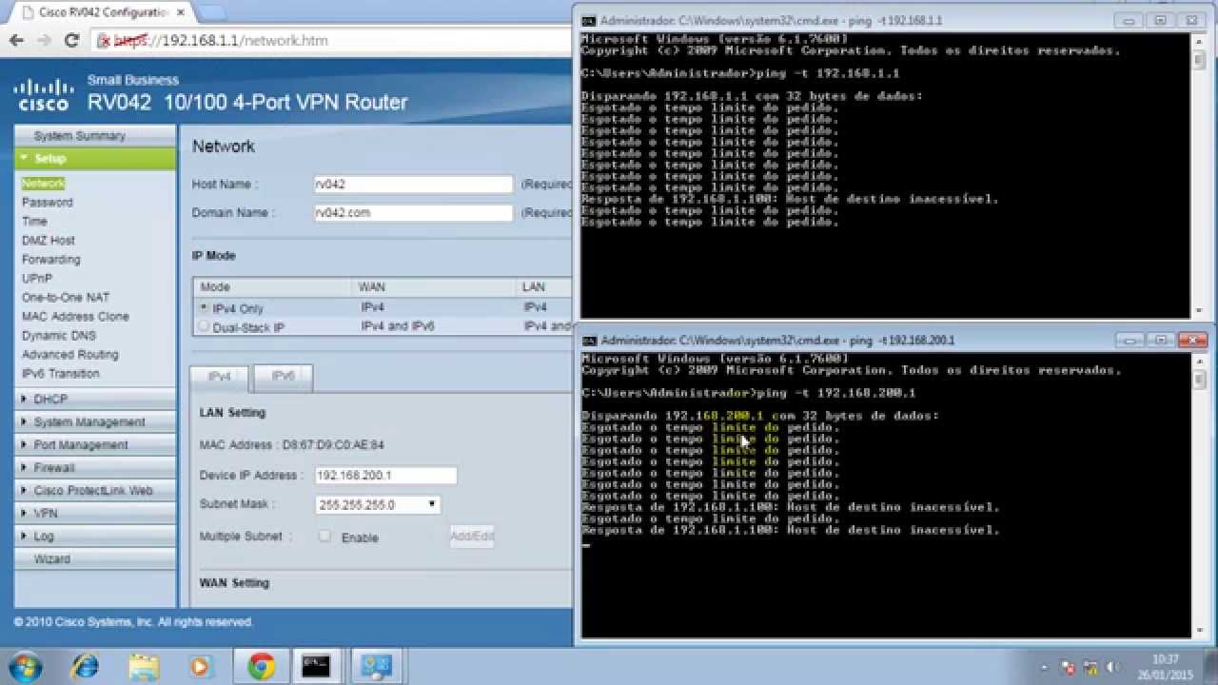Open the Time setup link
The image size is (1218, 685).
34,222
